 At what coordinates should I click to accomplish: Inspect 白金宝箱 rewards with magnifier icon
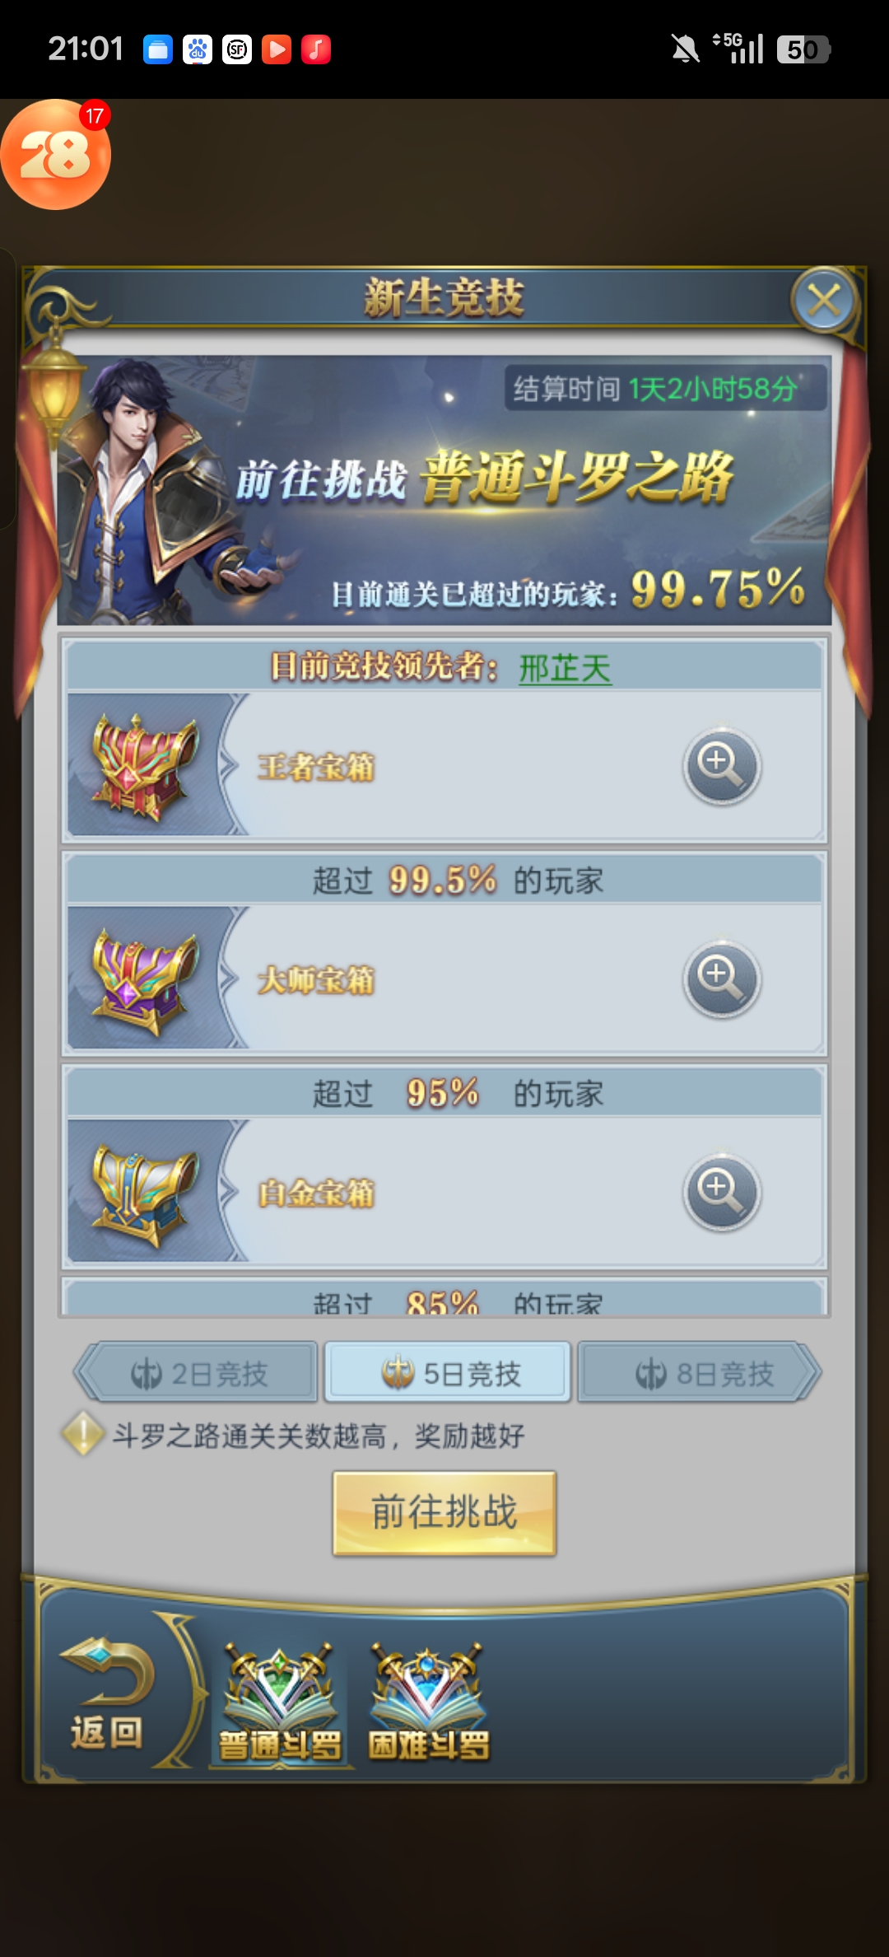(x=722, y=1192)
